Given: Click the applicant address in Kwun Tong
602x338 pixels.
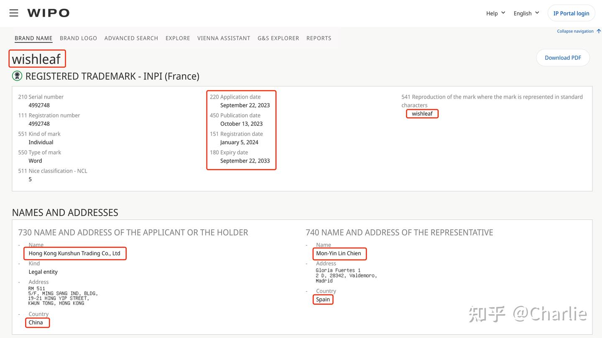Looking at the screenshot, I should tap(63, 296).
